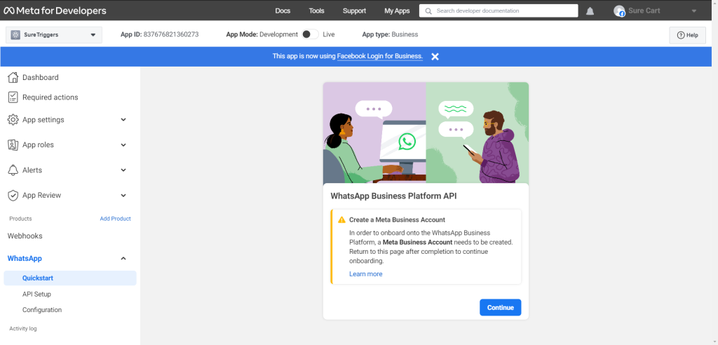Expand the App settings section chevron

pyautogui.click(x=123, y=120)
